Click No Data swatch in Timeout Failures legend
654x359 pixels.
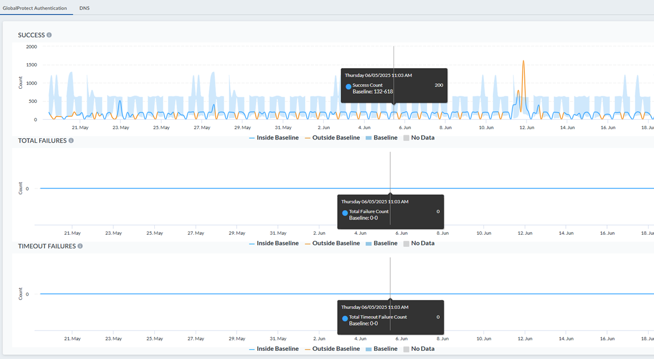(x=407, y=349)
